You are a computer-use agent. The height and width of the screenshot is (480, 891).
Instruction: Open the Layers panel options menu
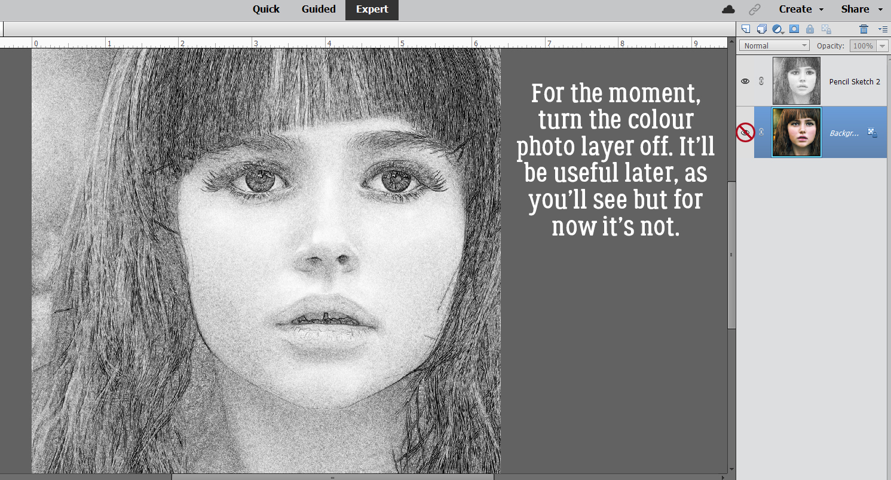coord(883,29)
